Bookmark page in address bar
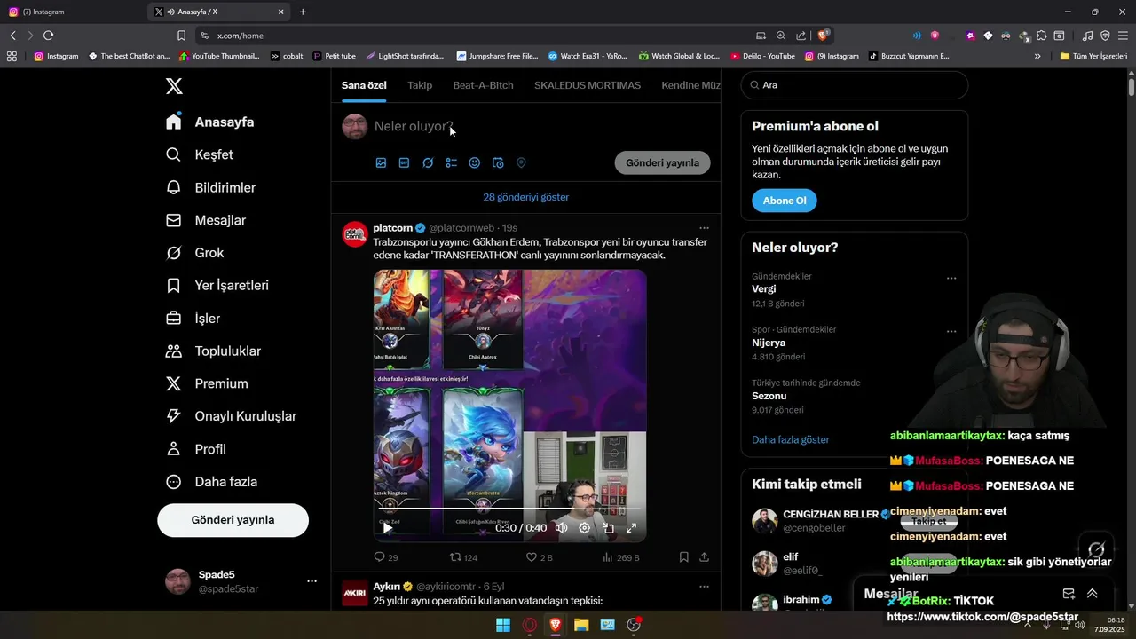The image size is (1136, 639). click(181, 35)
